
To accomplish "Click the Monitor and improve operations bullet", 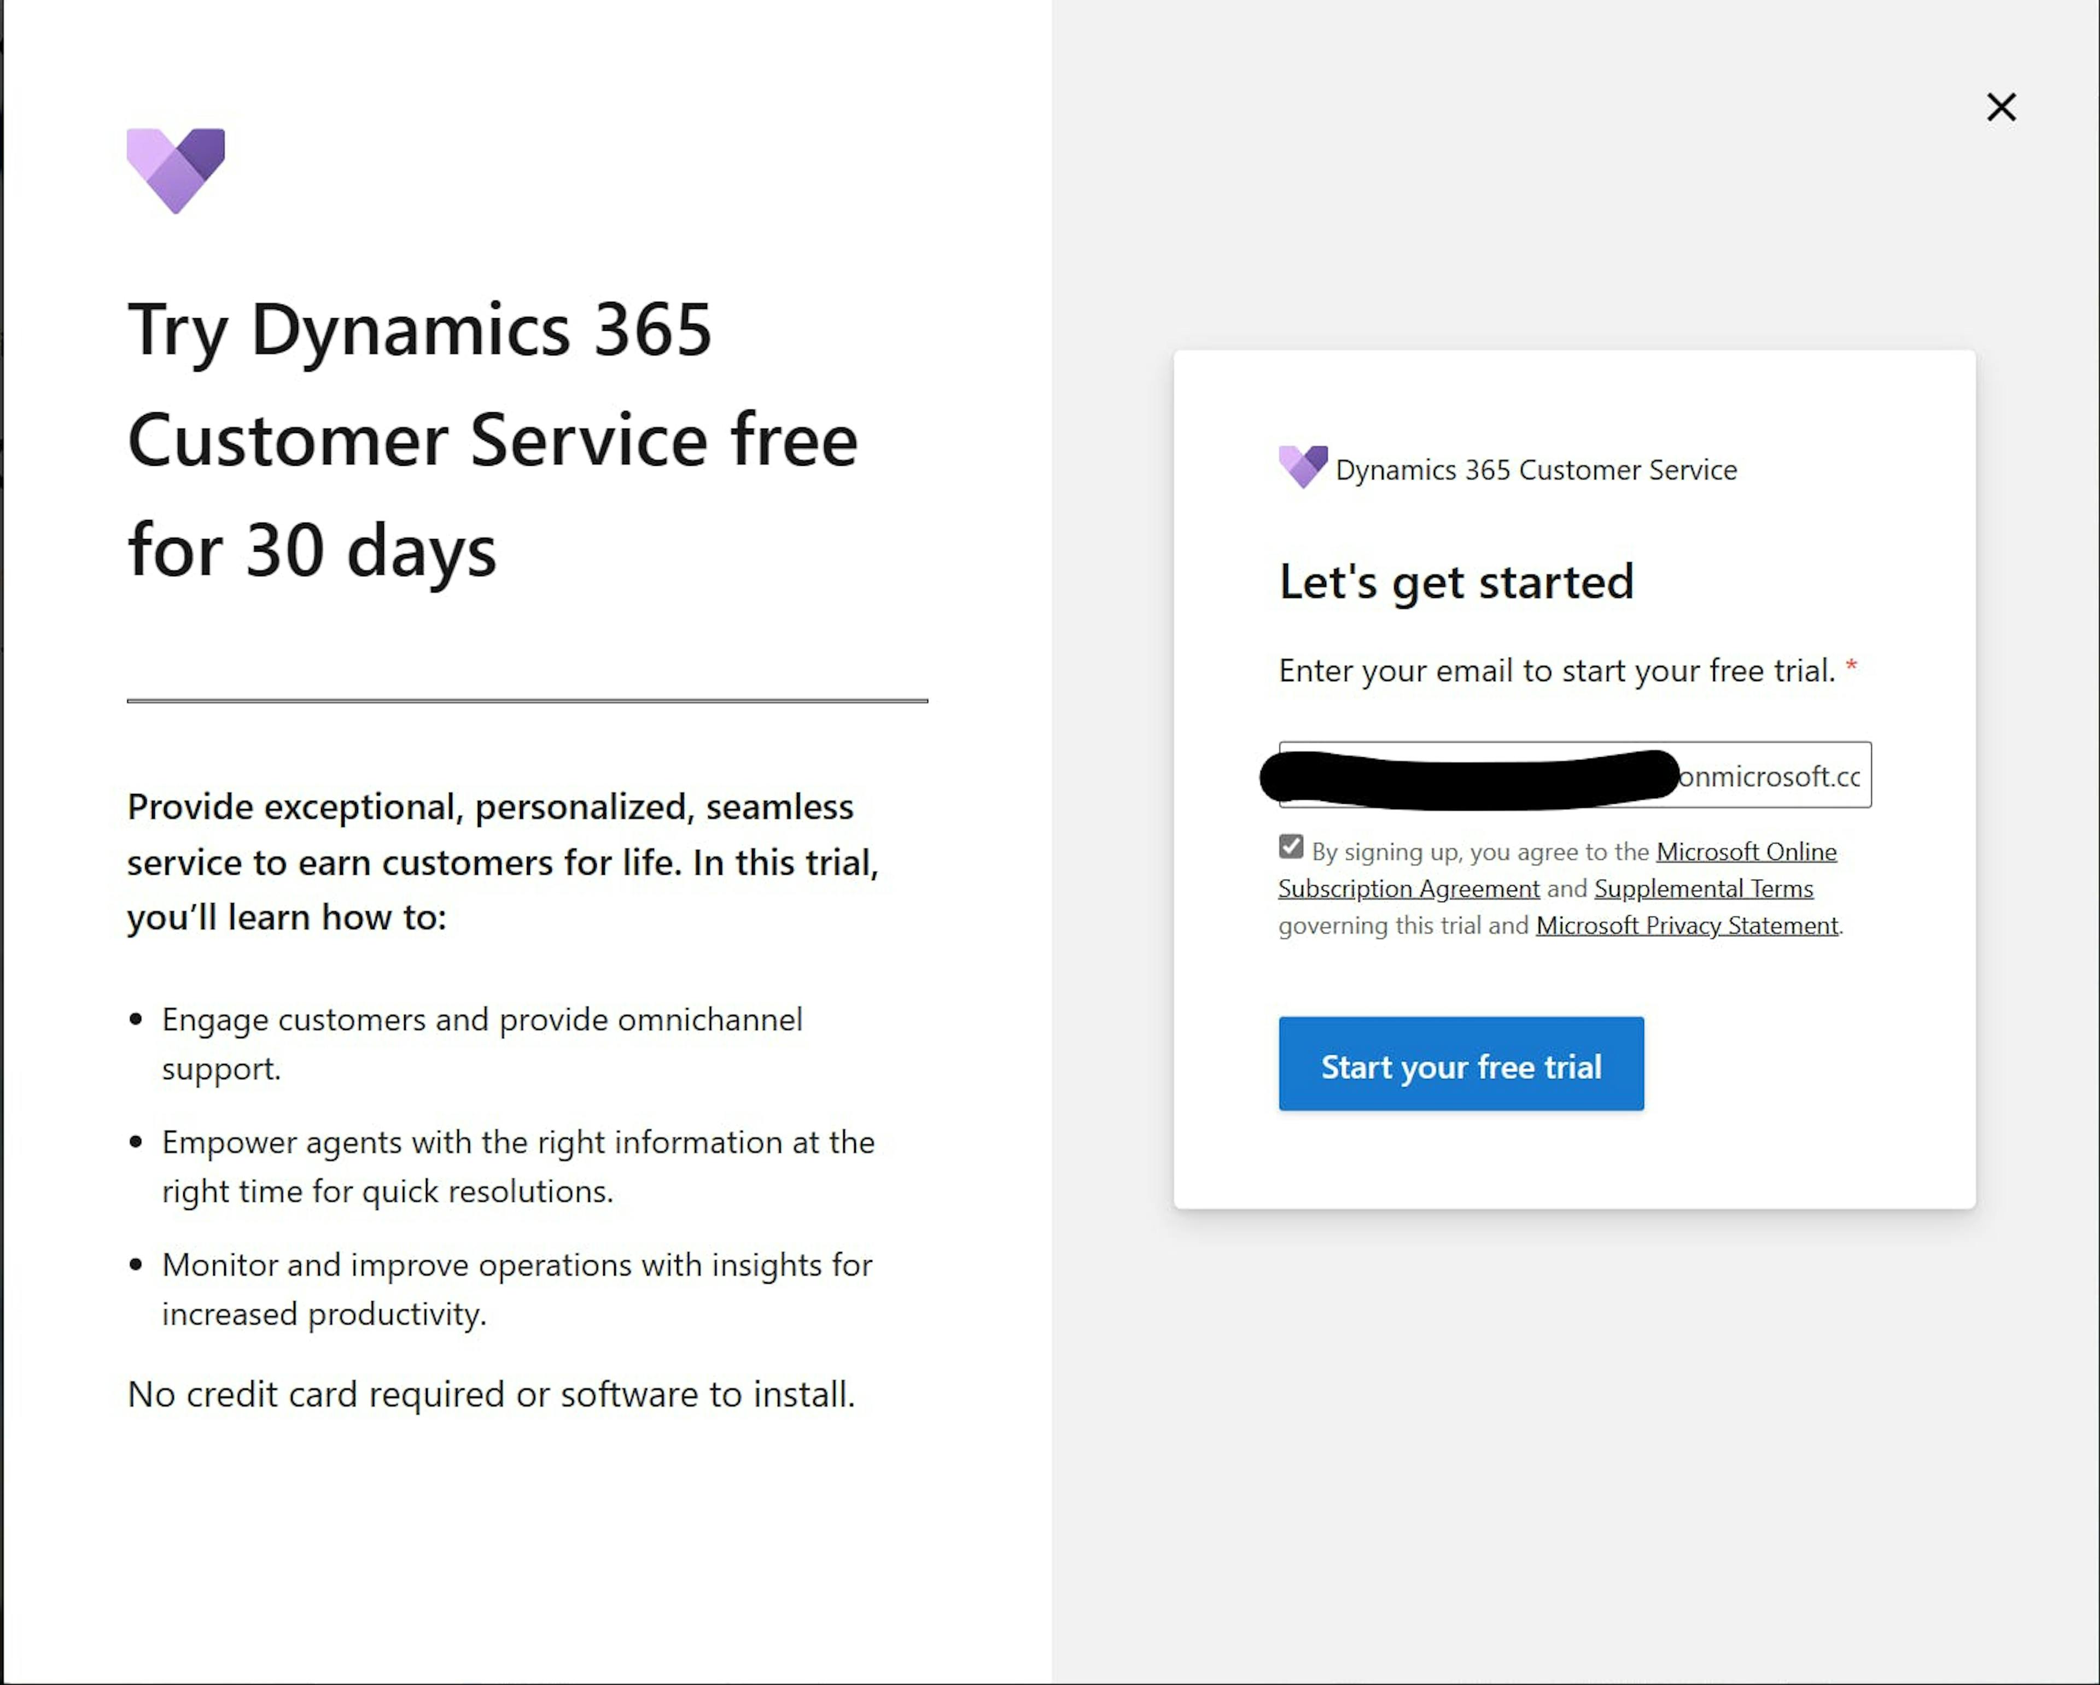I will [x=516, y=1289].
